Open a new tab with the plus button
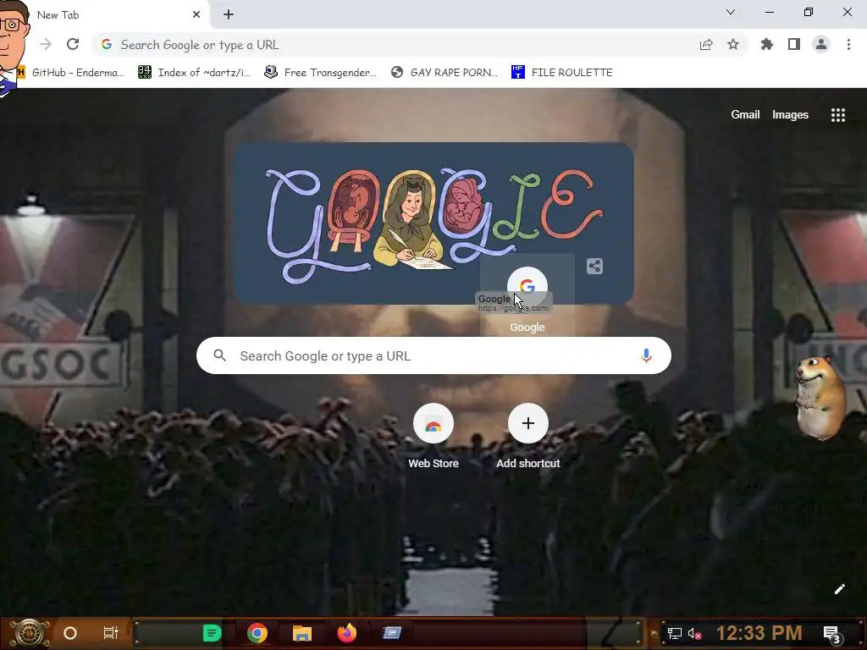This screenshot has width=867, height=650. (229, 15)
